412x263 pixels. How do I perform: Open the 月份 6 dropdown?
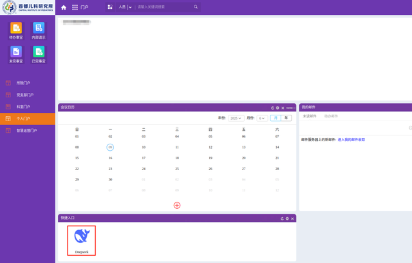coord(262,119)
